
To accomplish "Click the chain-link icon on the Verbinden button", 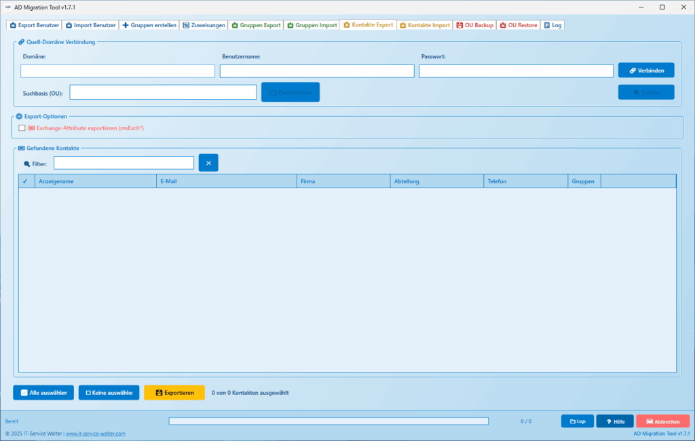I will [634, 70].
